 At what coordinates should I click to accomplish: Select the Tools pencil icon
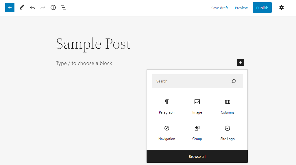(x=22, y=8)
